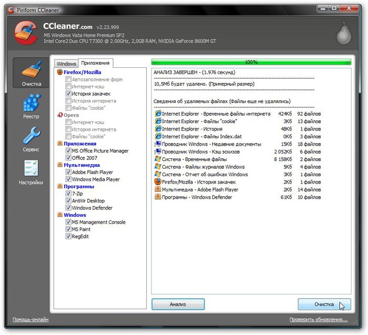368x335 pixels.
Task: Click Windows flag icon beside Отчет об ошибках
Action: (x=158, y=174)
